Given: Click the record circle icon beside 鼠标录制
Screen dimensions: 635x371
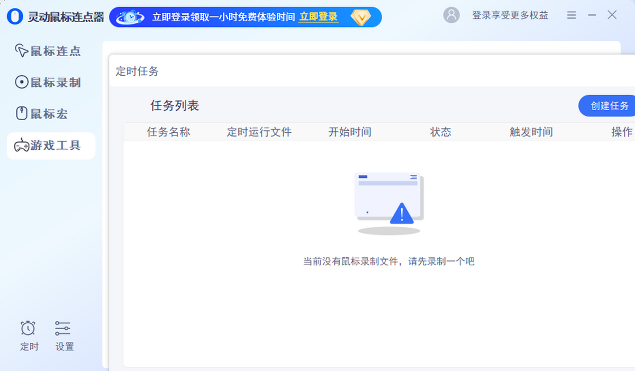Looking at the screenshot, I should (x=22, y=83).
